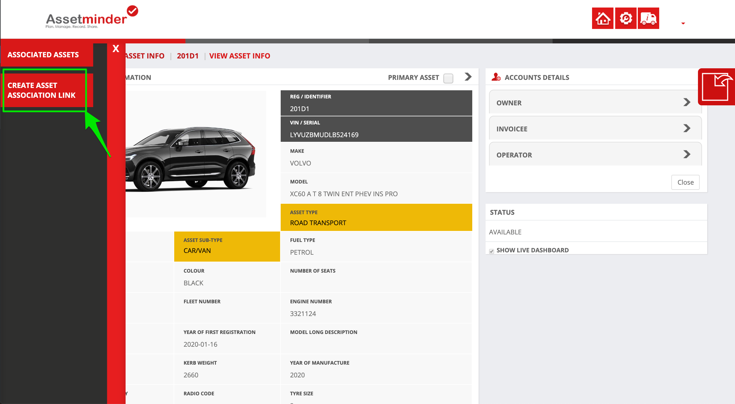Expand the Invoicee section
The height and width of the screenshot is (404, 735).
(x=595, y=128)
